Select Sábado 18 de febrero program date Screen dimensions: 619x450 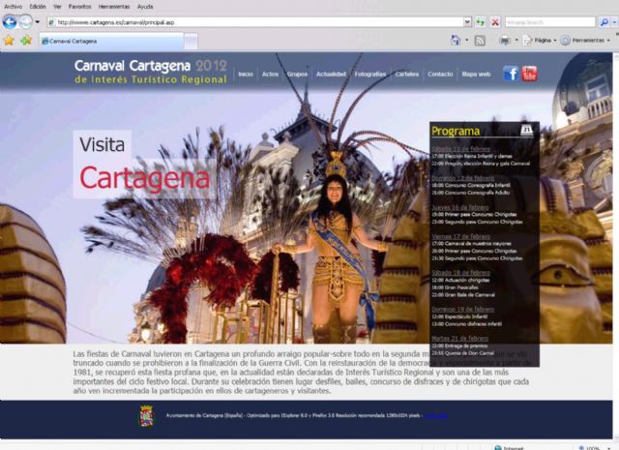click(461, 273)
